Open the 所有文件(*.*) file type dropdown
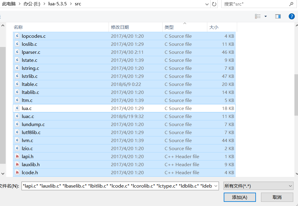The height and width of the screenshot is (206, 298). pos(258,186)
